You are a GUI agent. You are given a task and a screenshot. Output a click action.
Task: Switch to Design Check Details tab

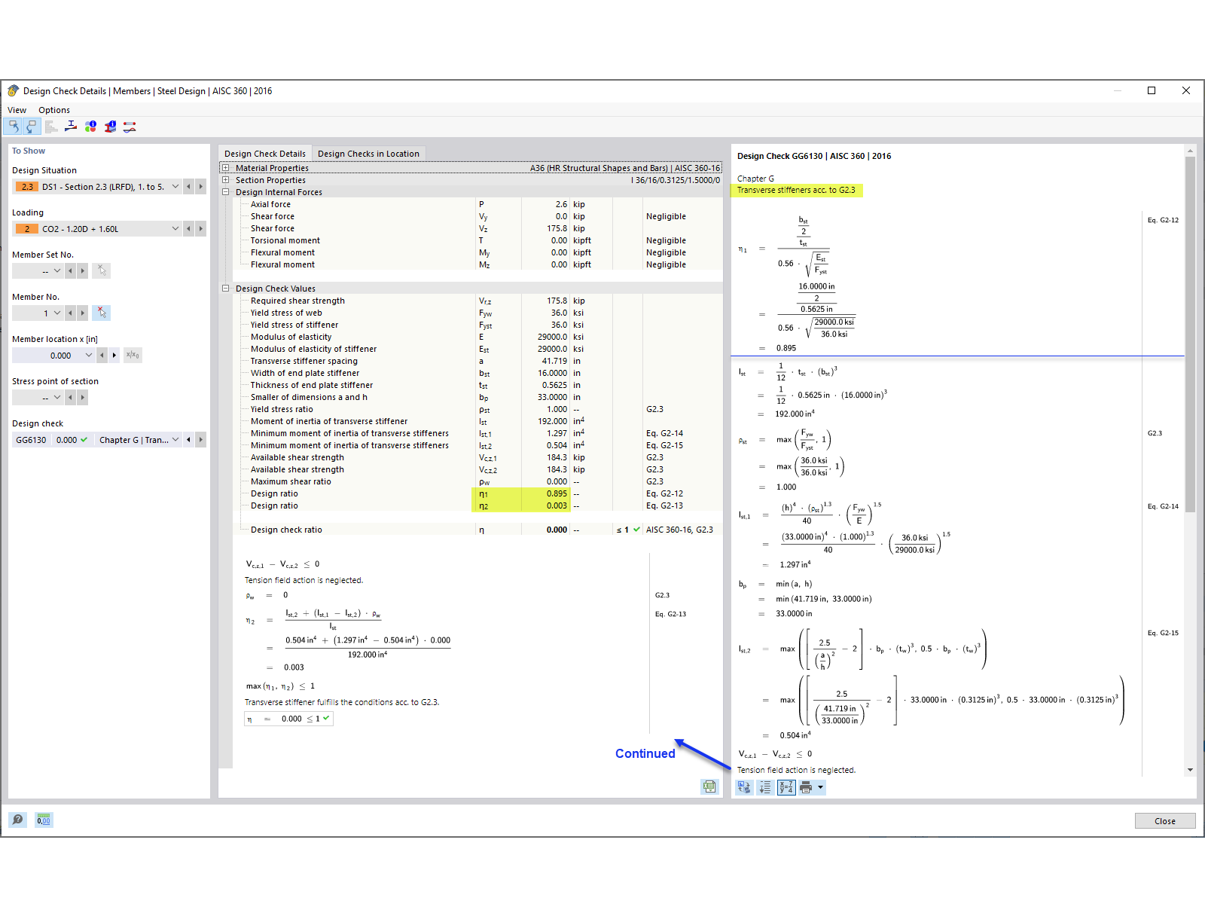pos(265,153)
